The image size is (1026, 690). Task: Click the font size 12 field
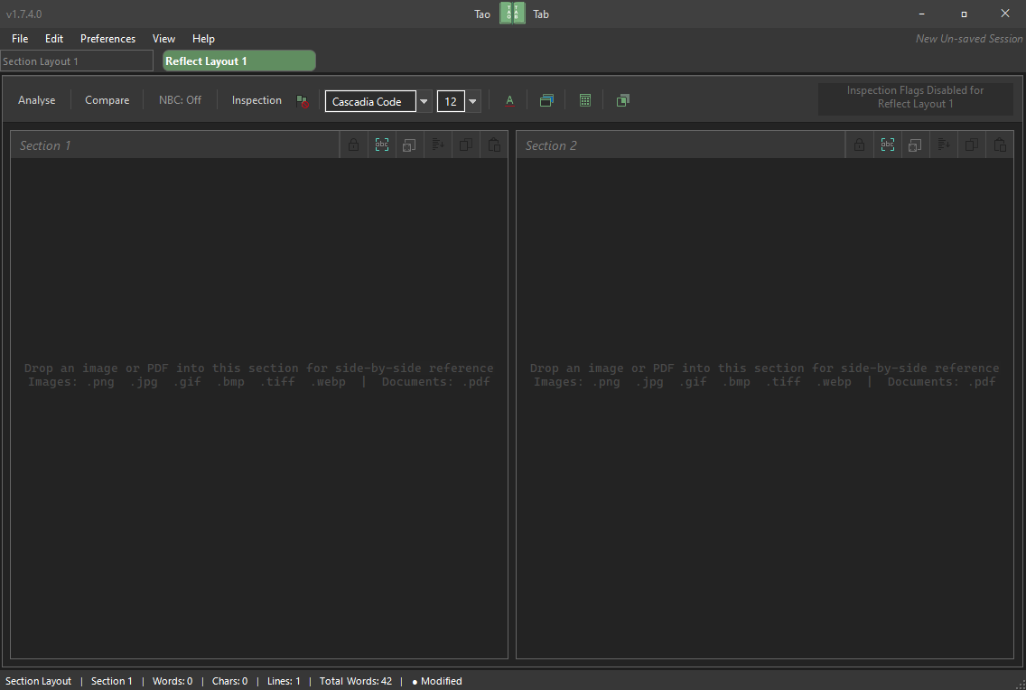click(x=451, y=101)
